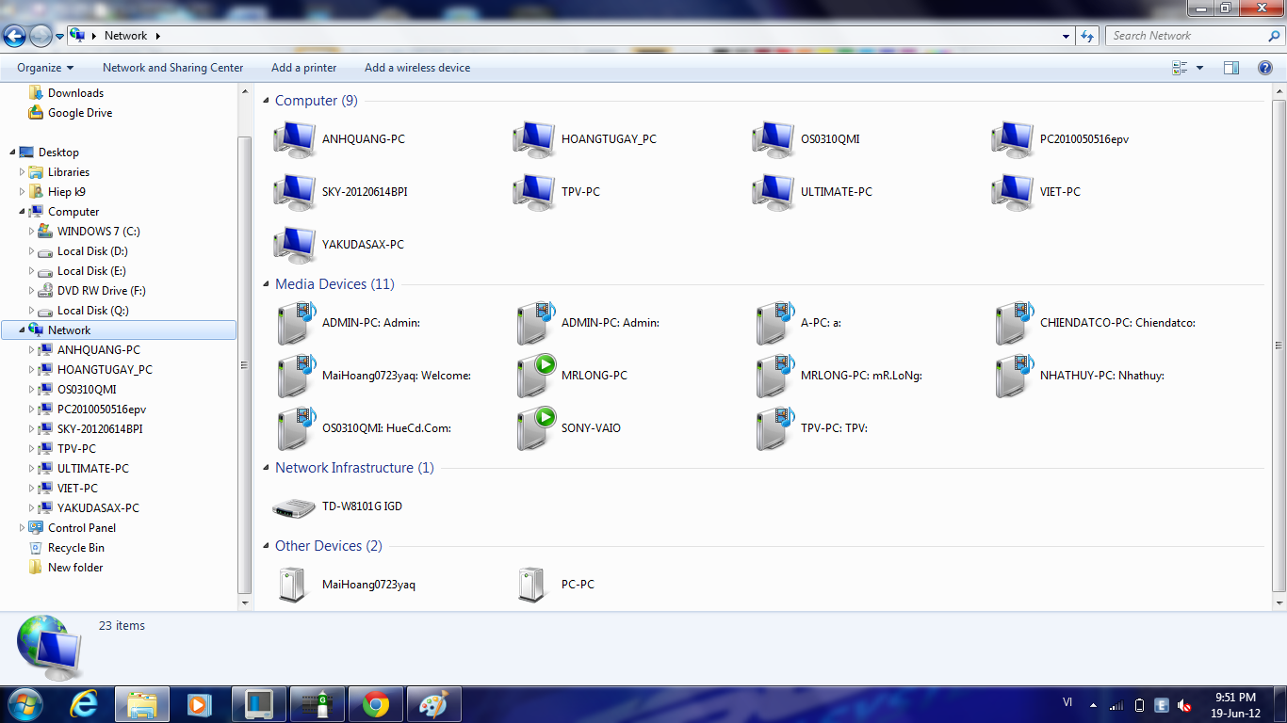This screenshot has width=1287, height=723.
Task: Select SKY-20120614BPI computer icon
Action: click(x=295, y=192)
